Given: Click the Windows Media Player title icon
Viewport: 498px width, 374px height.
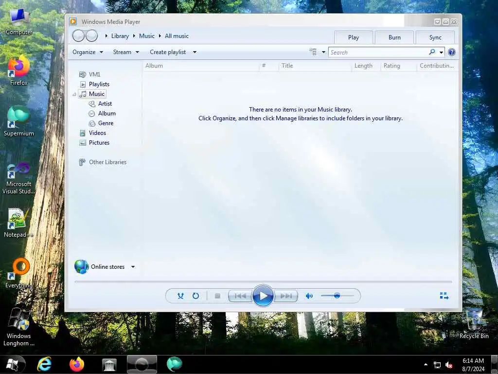Looking at the screenshot, I should [73, 21].
